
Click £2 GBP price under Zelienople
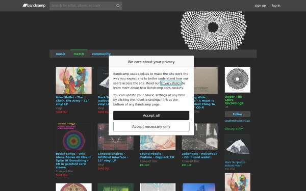tap(187, 165)
